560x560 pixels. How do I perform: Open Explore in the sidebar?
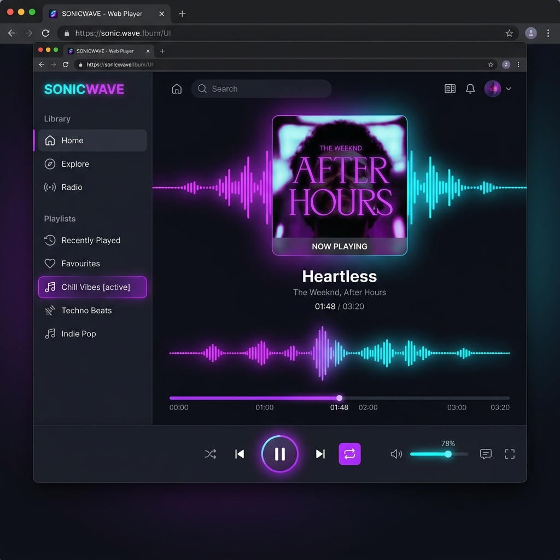(92, 164)
